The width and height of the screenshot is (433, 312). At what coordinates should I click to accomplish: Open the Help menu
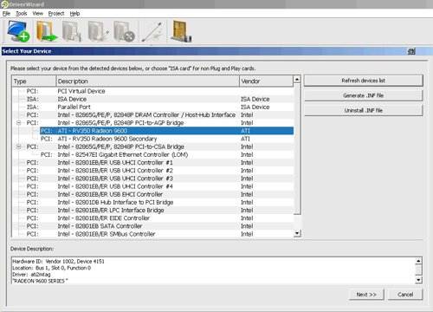(x=74, y=14)
